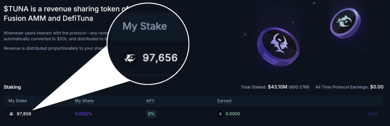Click the APY column header
390x126 pixels.
[150, 101]
